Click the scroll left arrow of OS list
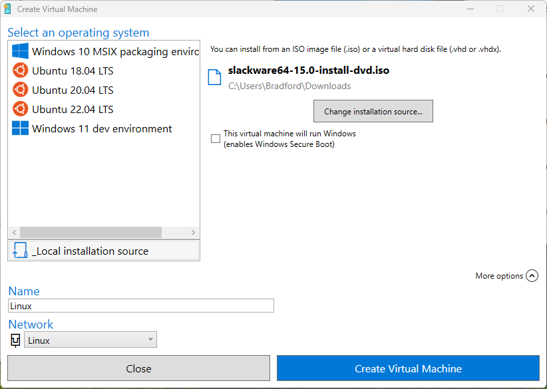The image size is (547, 389). tap(14, 232)
